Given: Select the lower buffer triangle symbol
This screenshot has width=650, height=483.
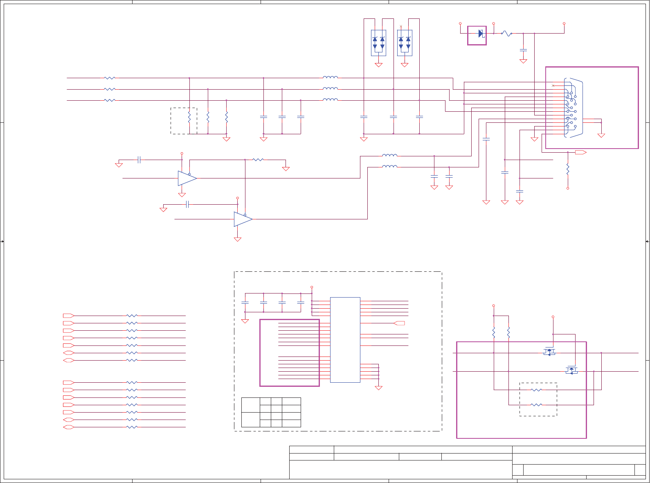Looking at the screenshot, I should (x=243, y=219).
